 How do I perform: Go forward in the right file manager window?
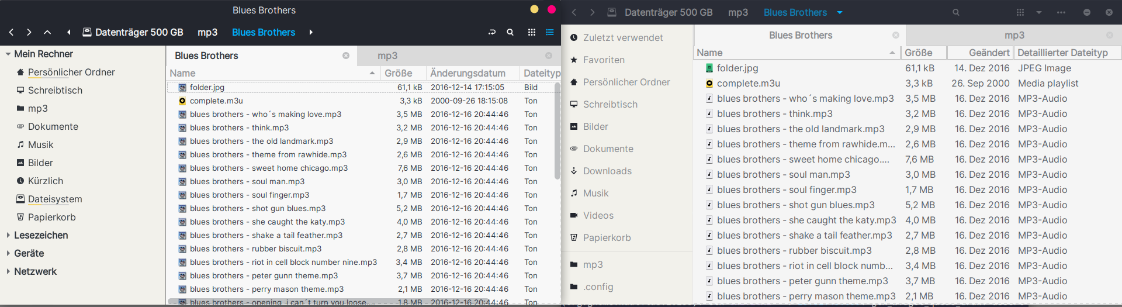(592, 12)
